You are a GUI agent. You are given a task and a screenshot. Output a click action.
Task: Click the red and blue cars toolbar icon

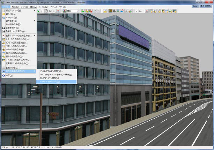pyautogui.click(x=122, y=11)
